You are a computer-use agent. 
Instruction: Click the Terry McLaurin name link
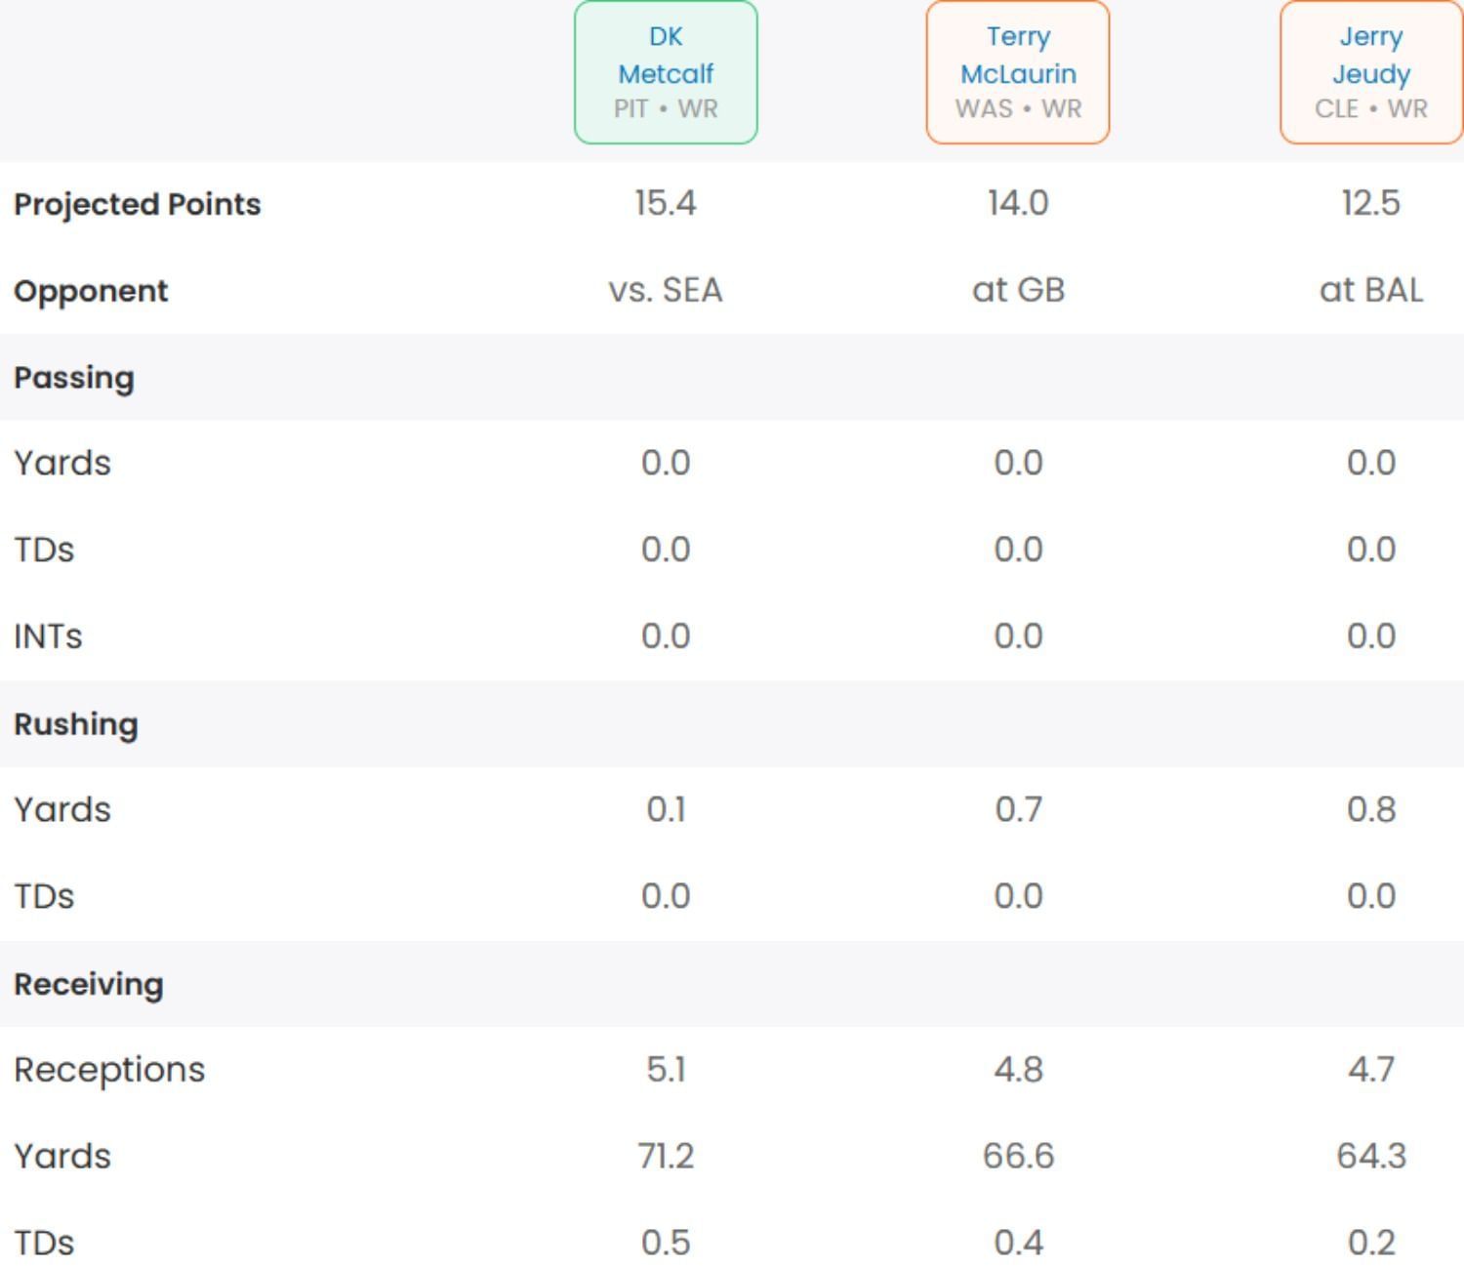pos(1018,55)
